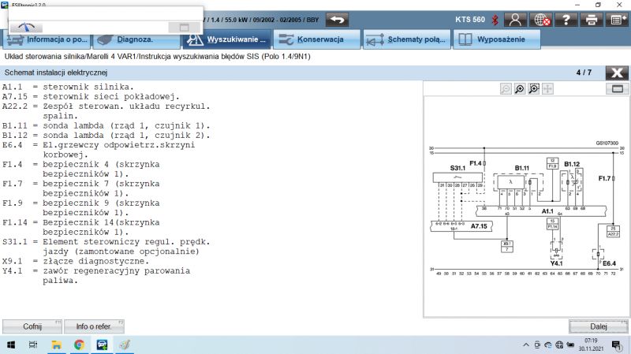Screen dimensions: 631x354
Task: Click legend line 'F1.4 = bezpiecznik 4'
Action: pyautogui.click(x=81, y=165)
